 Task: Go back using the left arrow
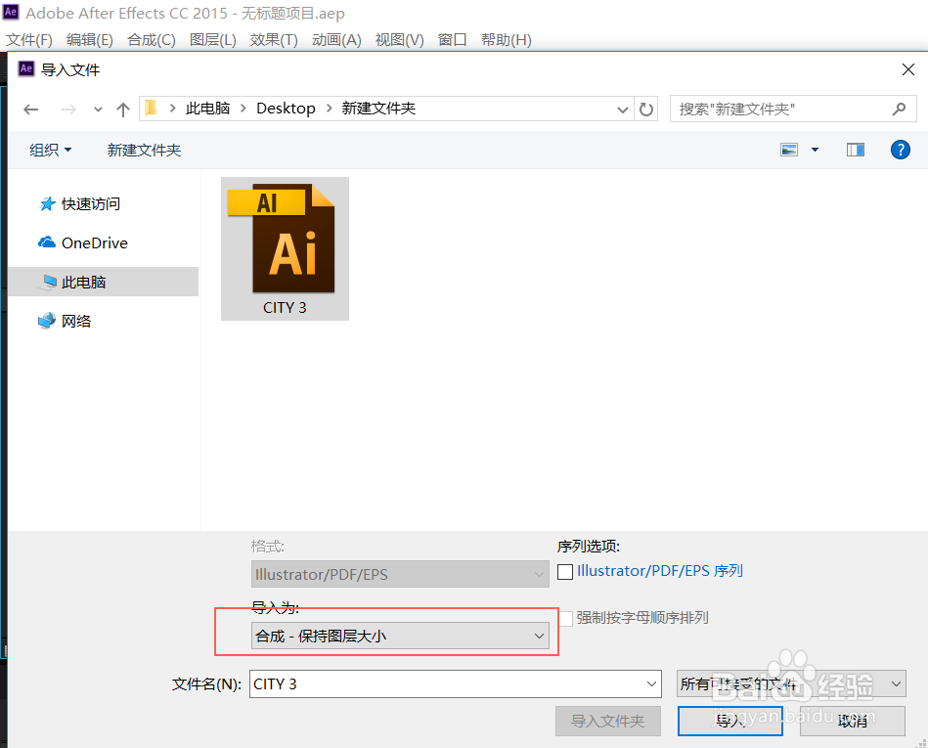pyautogui.click(x=30, y=110)
